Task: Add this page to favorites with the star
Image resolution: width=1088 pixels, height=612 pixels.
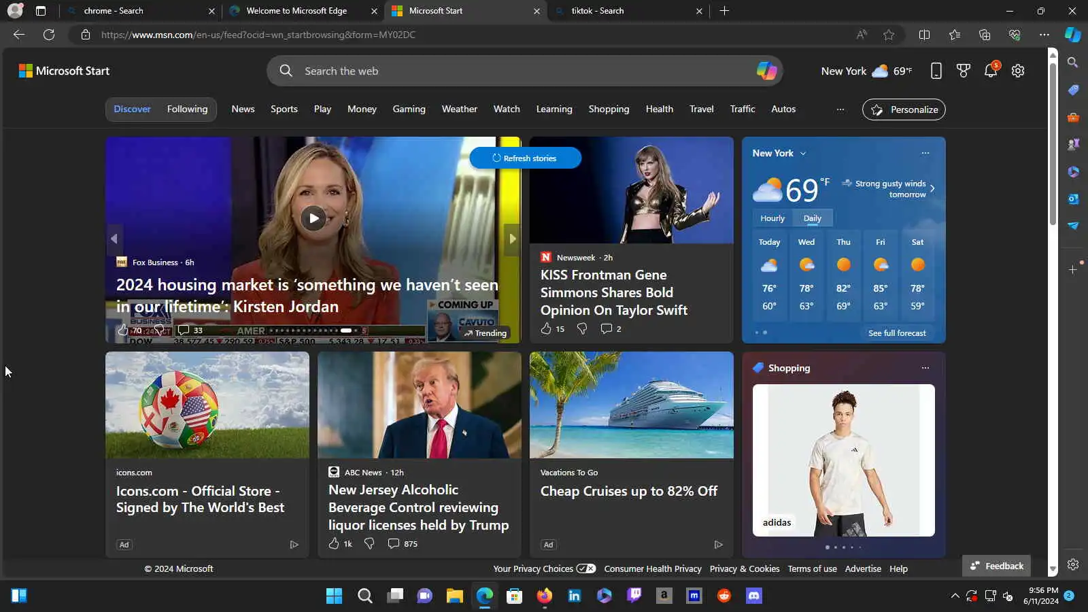Action: tap(889, 35)
